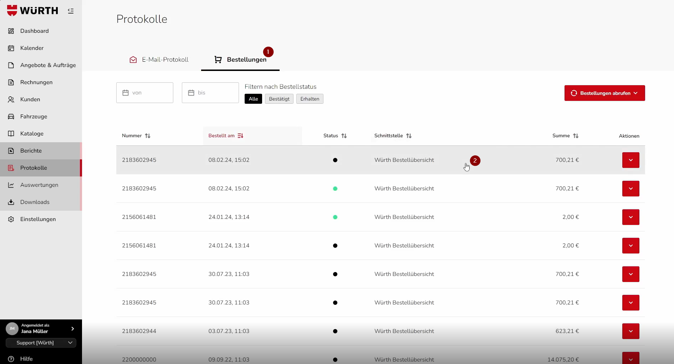Click the Protokolle sidebar icon

click(x=11, y=168)
